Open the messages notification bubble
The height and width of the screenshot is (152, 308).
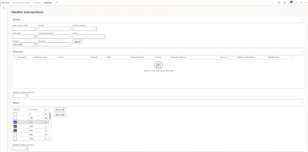point(291,2)
